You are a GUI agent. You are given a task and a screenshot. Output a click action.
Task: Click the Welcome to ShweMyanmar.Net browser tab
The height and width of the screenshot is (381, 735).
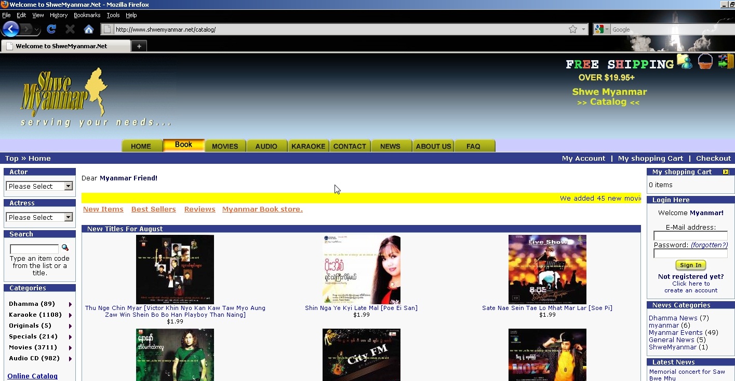tap(65, 46)
